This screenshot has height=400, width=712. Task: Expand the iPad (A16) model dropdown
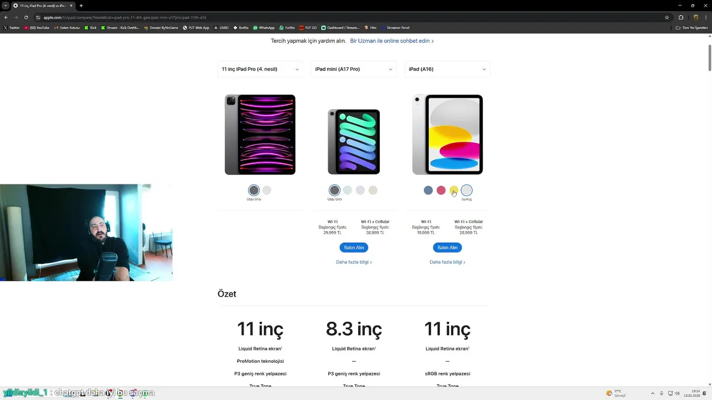pos(447,69)
